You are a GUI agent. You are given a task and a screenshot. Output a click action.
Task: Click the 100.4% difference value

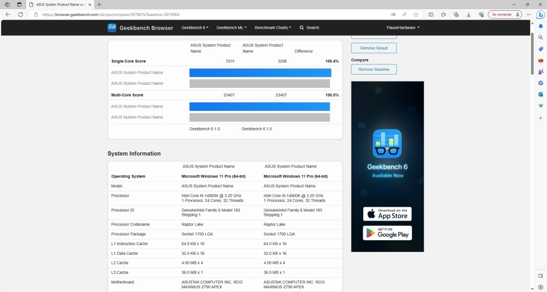coord(332,61)
